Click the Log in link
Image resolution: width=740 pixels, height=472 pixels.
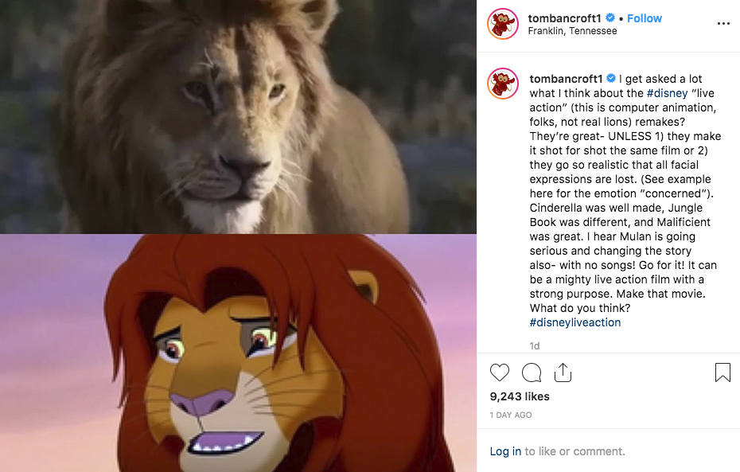pyautogui.click(x=505, y=451)
